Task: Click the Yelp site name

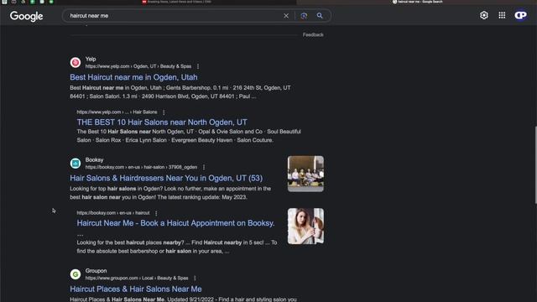Action: (91, 59)
